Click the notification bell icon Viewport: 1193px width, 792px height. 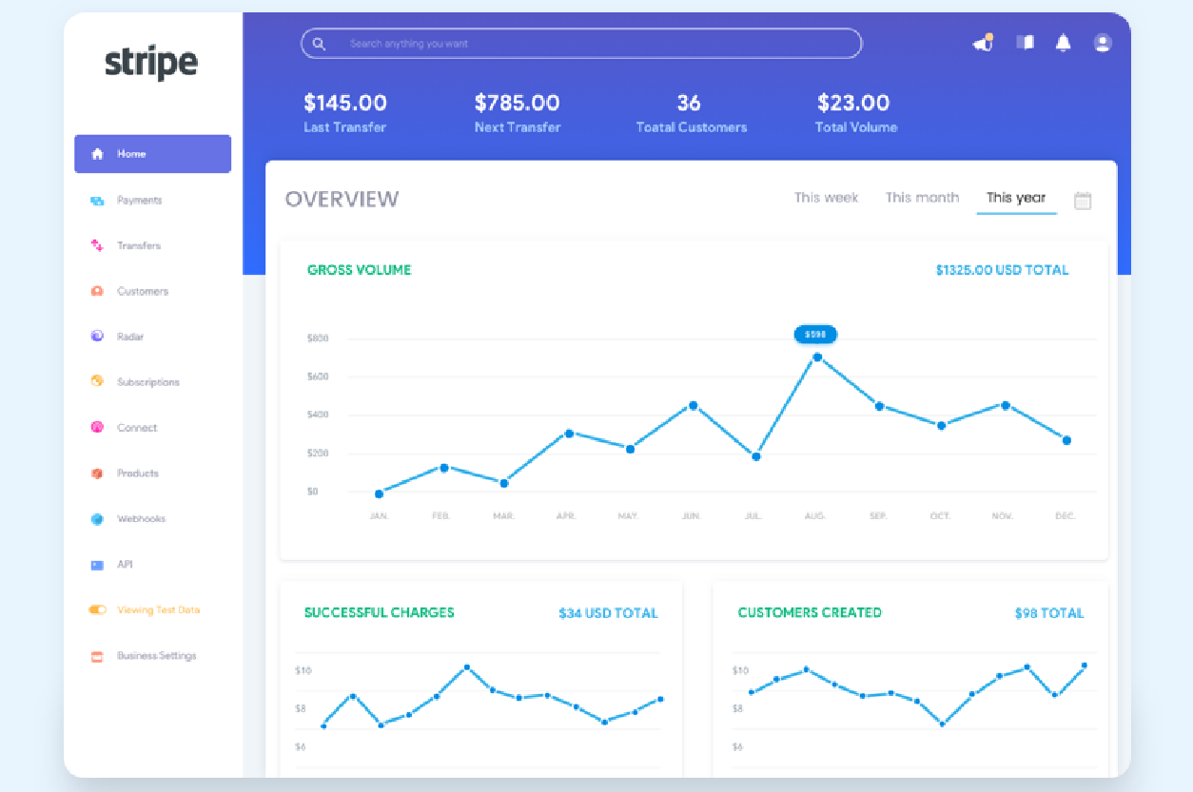click(1063, 43)
